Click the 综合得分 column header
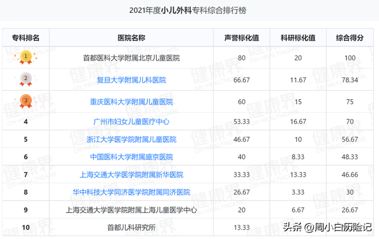 pyautogui.click(x=350, y=38)
